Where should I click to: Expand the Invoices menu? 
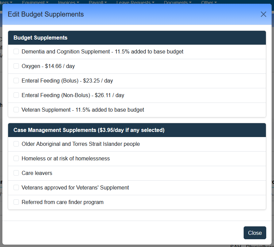[x=68, y=2]
